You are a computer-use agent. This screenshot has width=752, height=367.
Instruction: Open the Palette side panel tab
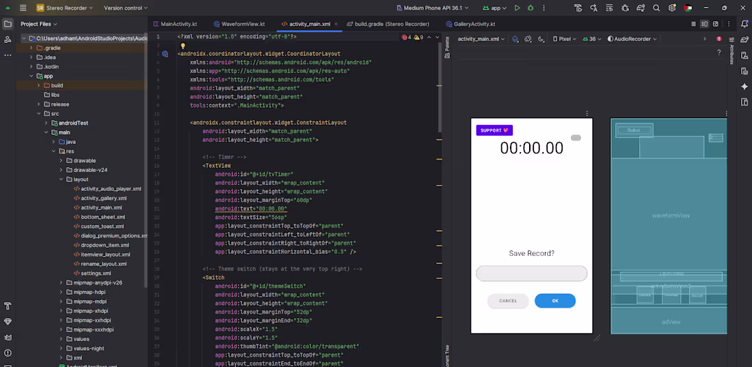click(447, 47)
